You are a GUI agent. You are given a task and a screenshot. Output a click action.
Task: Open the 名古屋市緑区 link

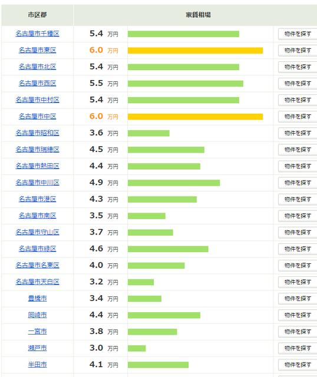[37, 249]
